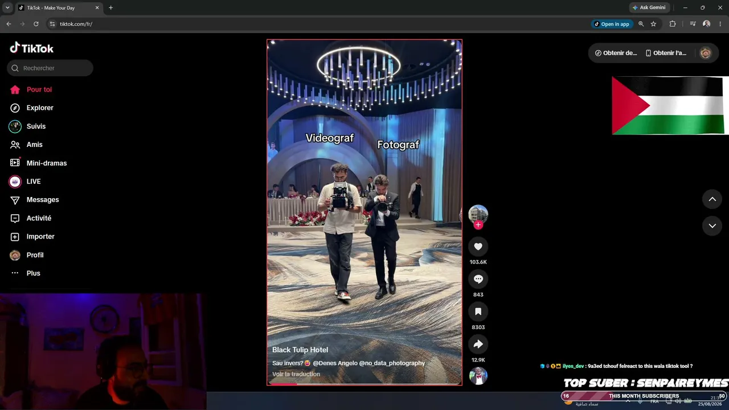Open the Chrome extensions puzzle icon
The height and width of the screenshot is (410, 729).
673,24
